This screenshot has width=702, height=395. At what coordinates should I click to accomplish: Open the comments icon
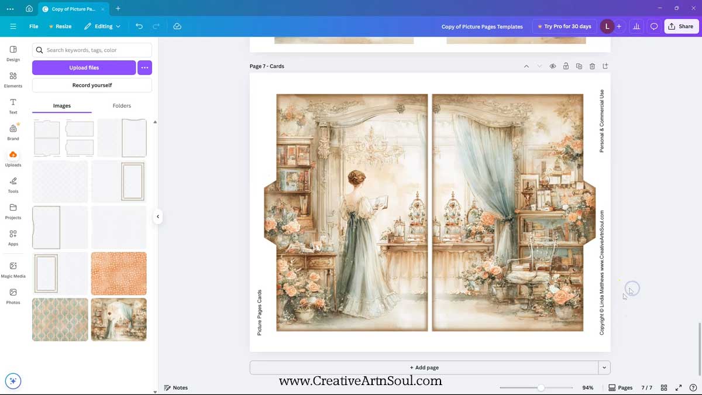pos(654,26)
